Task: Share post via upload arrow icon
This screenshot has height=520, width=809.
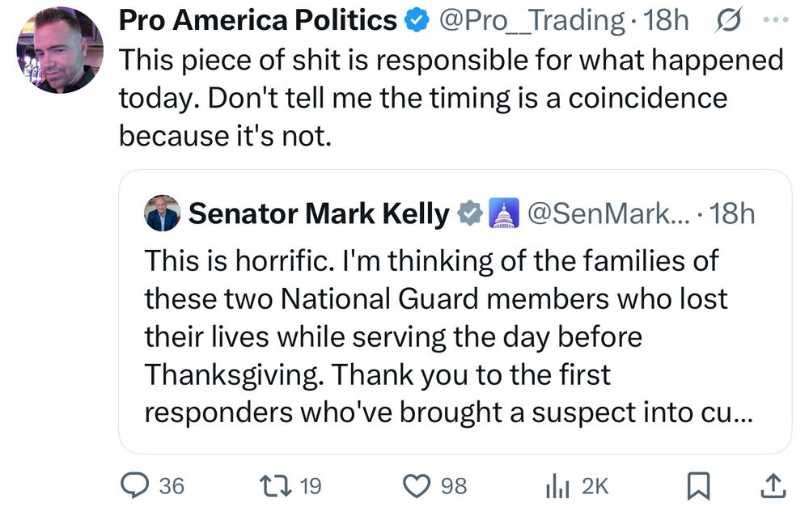Action: click(773, 485)
